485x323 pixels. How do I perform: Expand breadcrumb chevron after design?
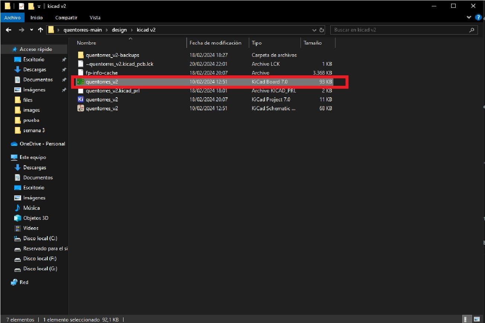coord(131,30)
